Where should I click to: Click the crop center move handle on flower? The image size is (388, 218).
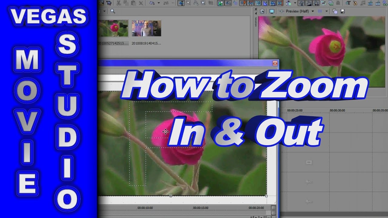coord(165,131)
